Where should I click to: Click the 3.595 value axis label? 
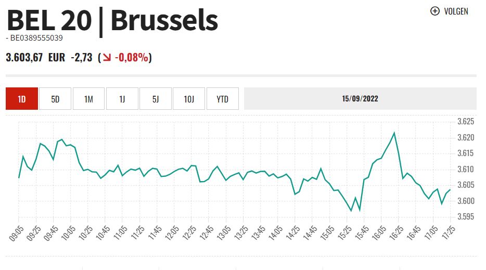[x=466, y=216]
